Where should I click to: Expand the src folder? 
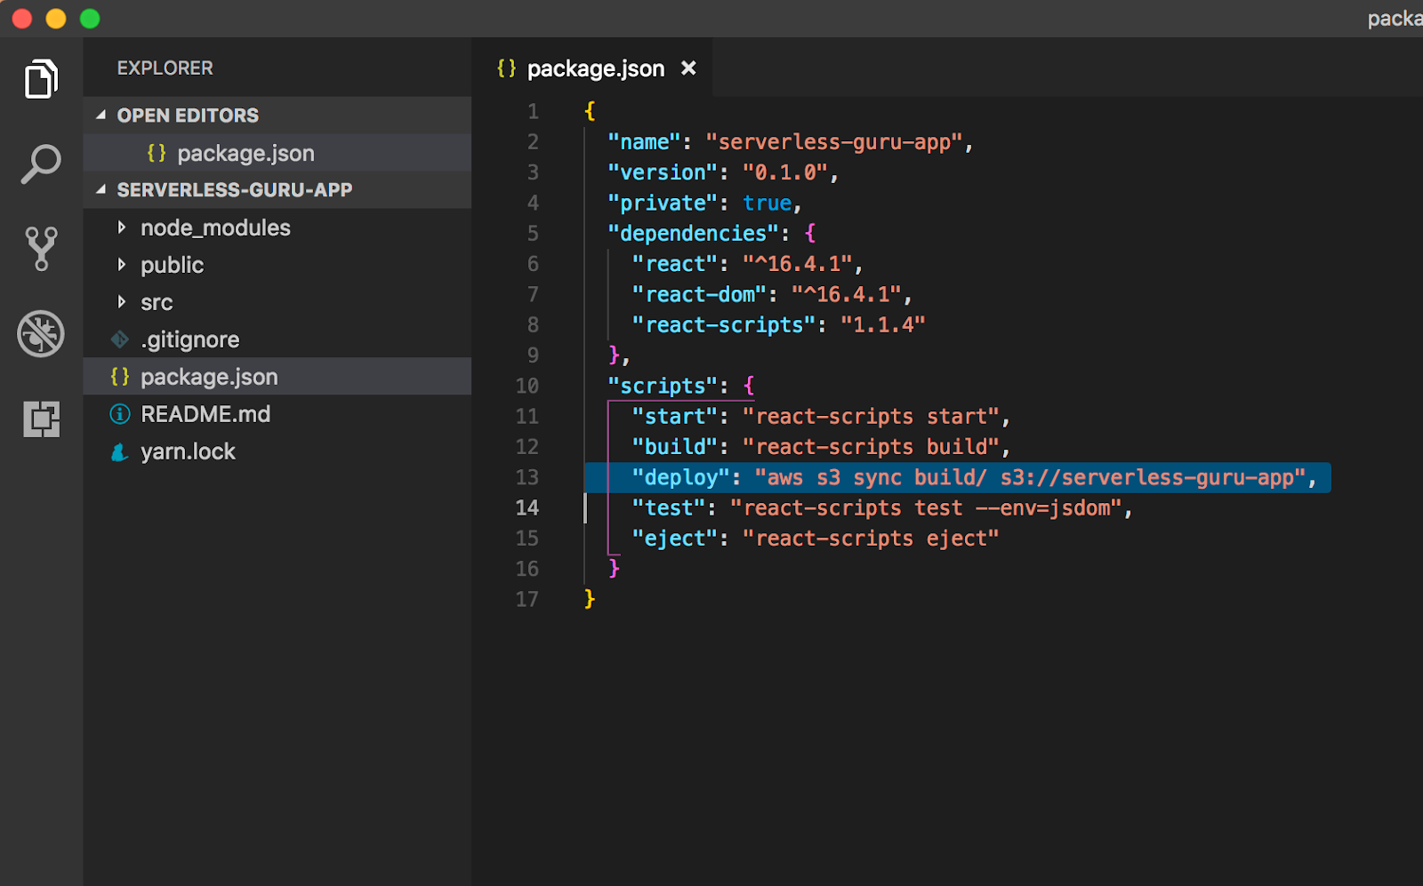[x=123, y=302]
